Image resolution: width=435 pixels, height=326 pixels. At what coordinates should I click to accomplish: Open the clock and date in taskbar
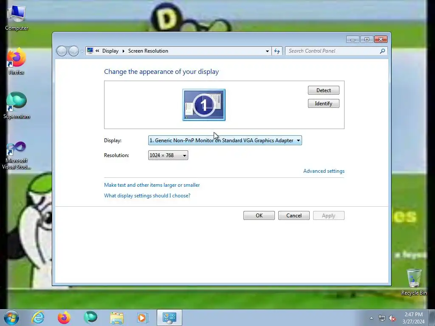click(x=413, y=318)
